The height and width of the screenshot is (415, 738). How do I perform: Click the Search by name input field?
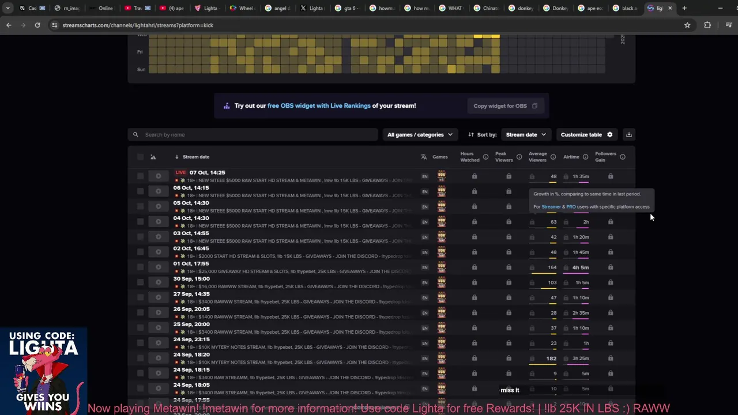(253, 134)
